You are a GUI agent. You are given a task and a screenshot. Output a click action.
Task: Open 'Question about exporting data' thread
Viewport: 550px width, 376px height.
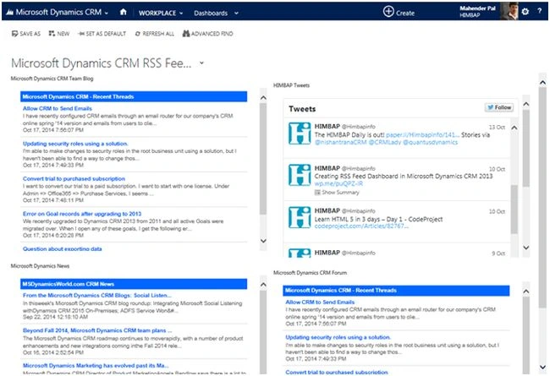coord(62,248)
